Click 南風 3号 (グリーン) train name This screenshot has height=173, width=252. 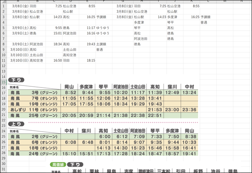(x=34, y=92)
